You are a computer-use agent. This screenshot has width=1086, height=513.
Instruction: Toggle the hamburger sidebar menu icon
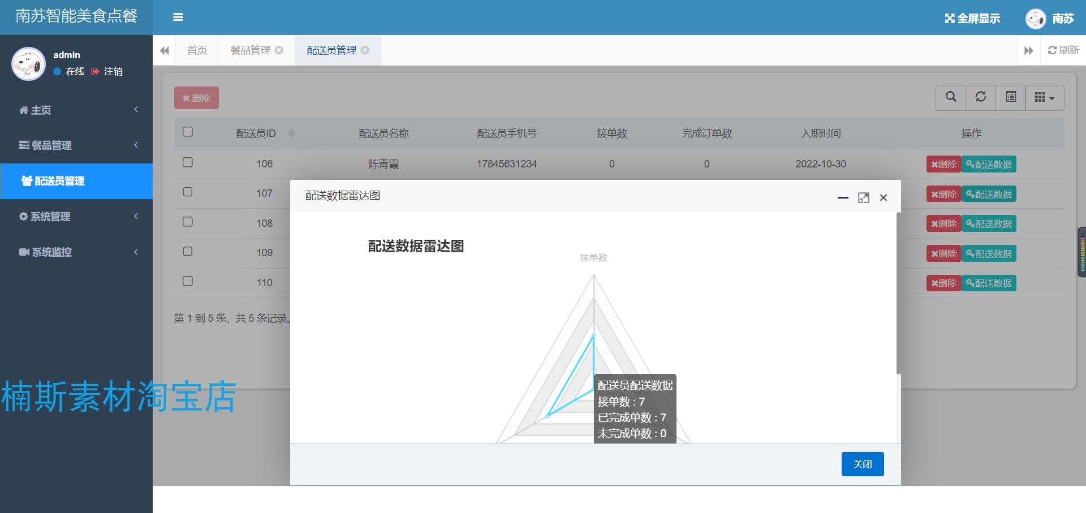pyautogui.click(x=178, y=17)
